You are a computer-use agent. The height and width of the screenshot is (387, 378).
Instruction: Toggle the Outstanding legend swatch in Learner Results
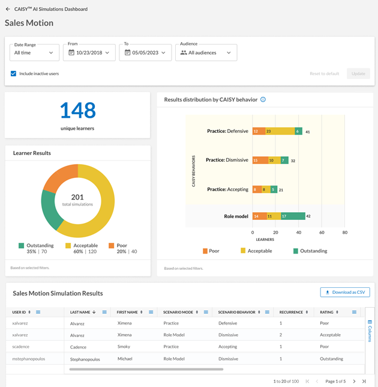[21, 245]
